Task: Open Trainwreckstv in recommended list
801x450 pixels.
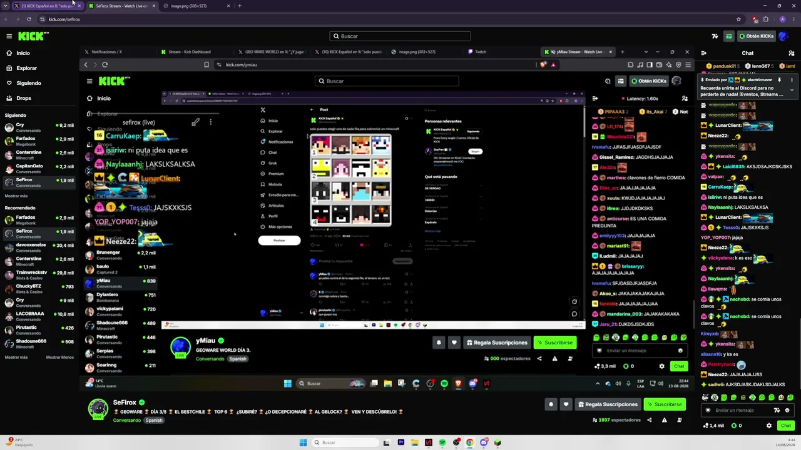Action: 39,274
